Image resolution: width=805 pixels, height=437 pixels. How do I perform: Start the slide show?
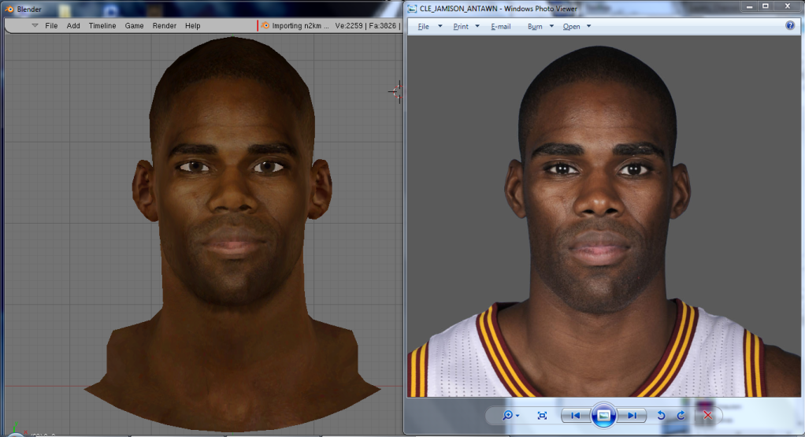pyautogui.click(x=603, y=415)
